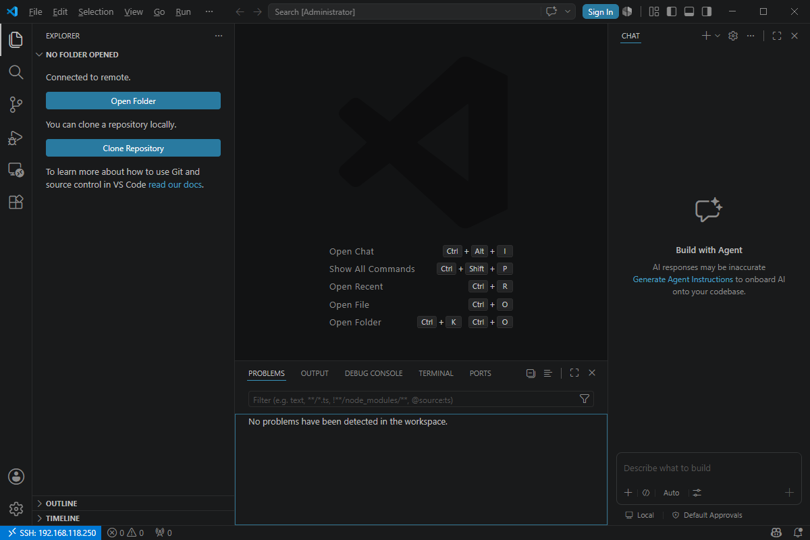The width and height of the screenshot is (810, 540).
Task: Open the new chat dropdown chevron
Action: [718, 36]
